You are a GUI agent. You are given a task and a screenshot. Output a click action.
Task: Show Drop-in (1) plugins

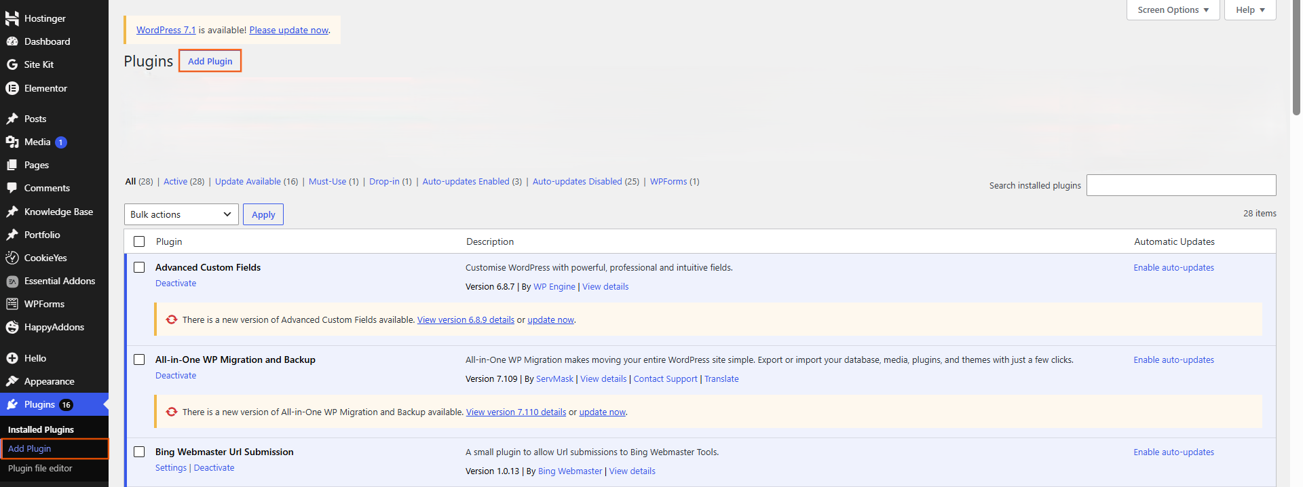click(390, 181)
